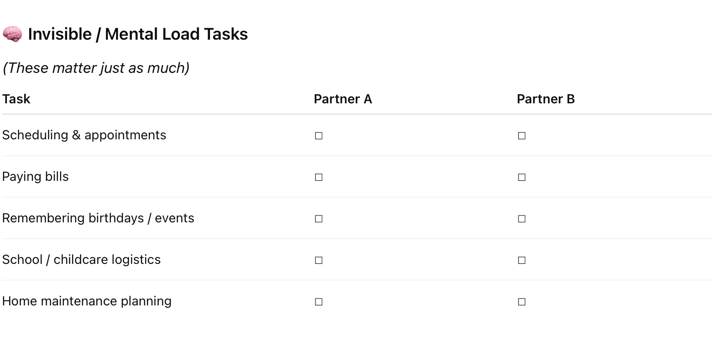Click the italic "These matter just as much" note

pyautogui.click(x=96, y=68)
